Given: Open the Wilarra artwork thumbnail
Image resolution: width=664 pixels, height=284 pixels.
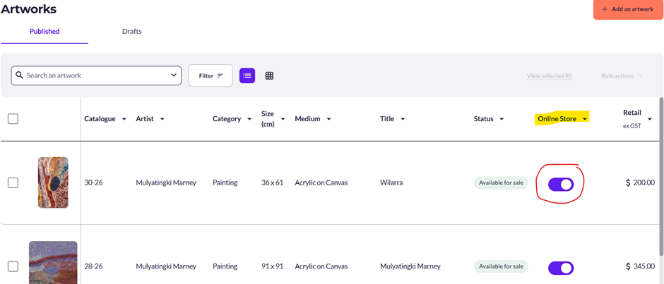Looking at the screenshot, I should point(53,183).
